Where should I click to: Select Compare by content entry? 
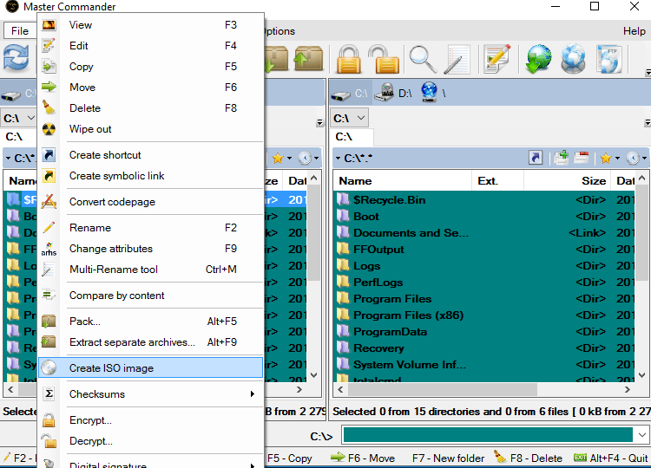(x=150, y=296)
